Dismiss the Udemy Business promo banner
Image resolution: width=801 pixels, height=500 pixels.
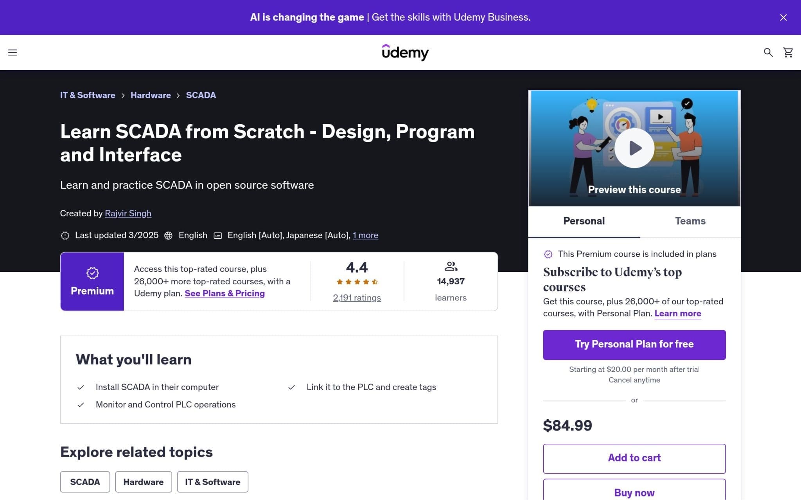pos(783,18)
